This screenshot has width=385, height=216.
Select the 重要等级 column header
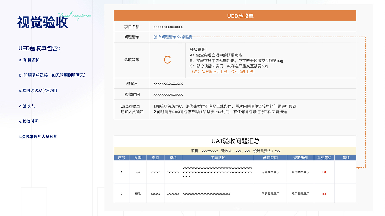click(324, 157)
